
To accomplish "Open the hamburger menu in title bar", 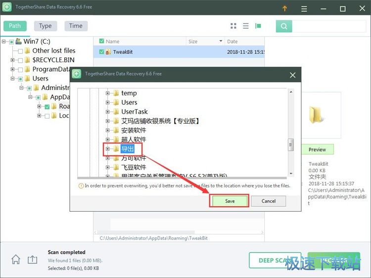I will tap(304, 9).
